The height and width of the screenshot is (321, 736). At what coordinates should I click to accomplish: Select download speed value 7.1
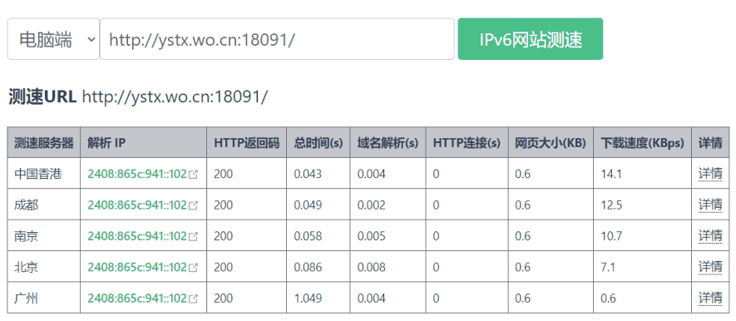(x=608, y=267)
